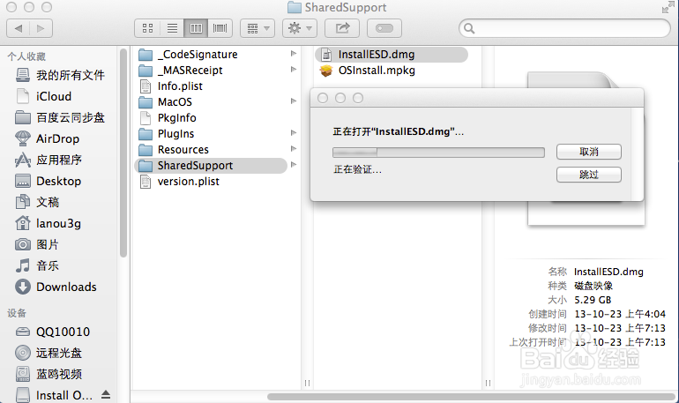Select 蓝鸥视频 device in sidebar

[48, 374]
